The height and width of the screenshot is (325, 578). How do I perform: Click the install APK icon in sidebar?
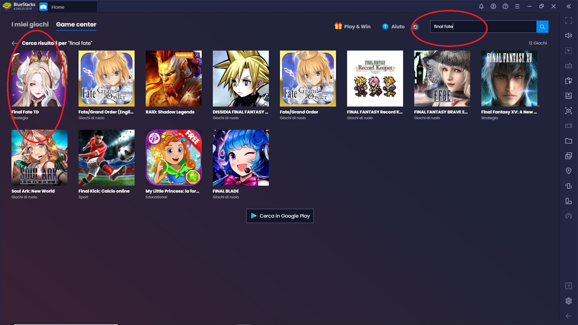click(x=568, y=96)
